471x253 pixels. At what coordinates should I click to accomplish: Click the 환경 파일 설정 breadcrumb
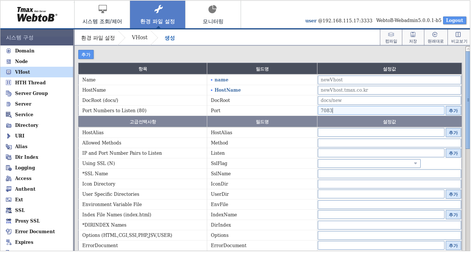(98, 38)
